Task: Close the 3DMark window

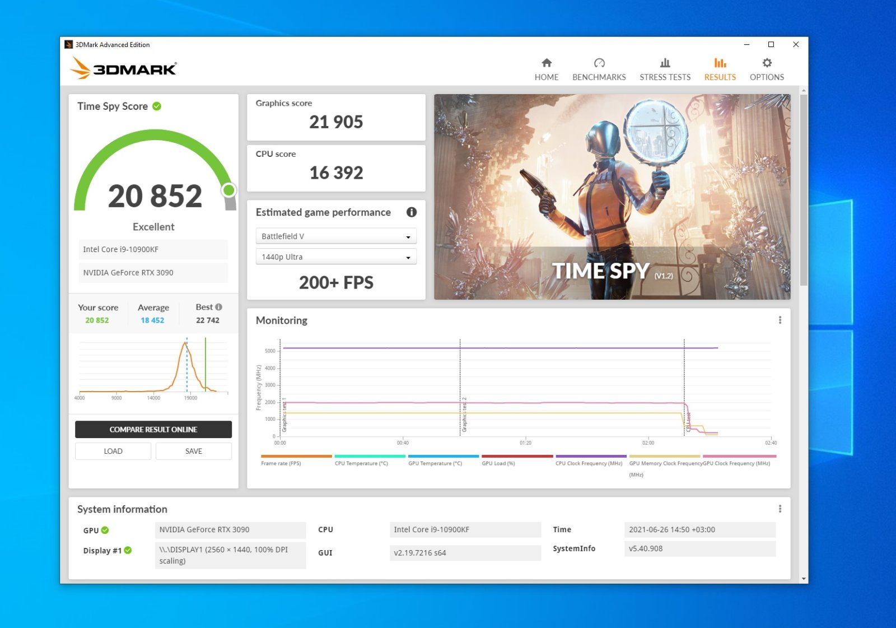Action: (x=796, y=44)
